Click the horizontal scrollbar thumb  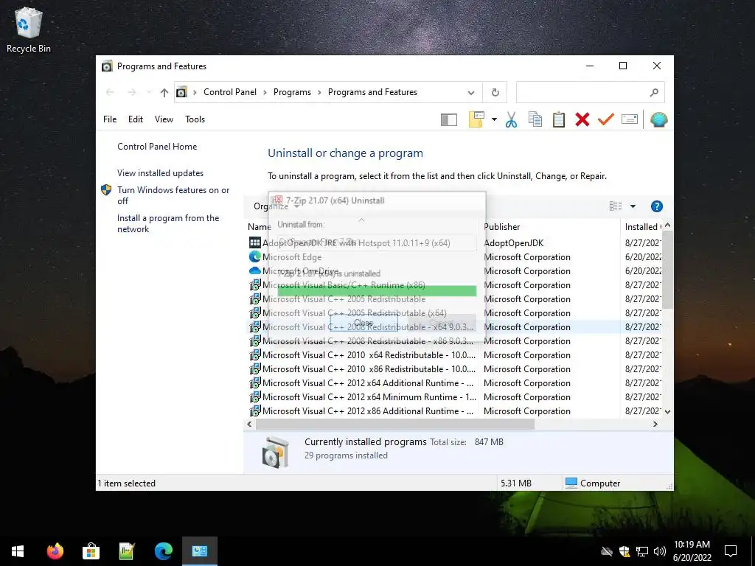coord(395,424)
